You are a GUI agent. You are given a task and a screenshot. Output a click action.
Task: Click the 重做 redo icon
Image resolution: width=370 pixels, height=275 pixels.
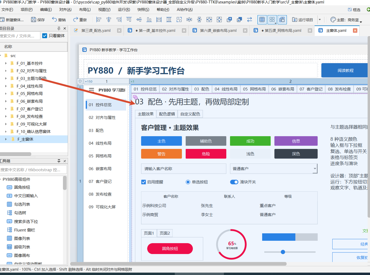pos(75,20)
